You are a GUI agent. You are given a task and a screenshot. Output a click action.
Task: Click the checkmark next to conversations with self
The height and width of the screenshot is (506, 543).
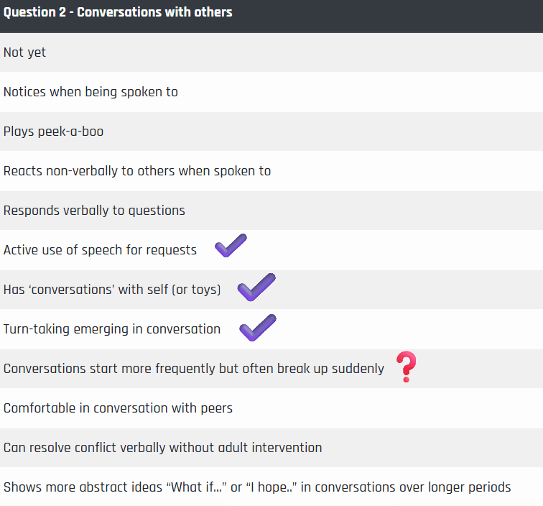pyautogui.click(x=256, y=287)
